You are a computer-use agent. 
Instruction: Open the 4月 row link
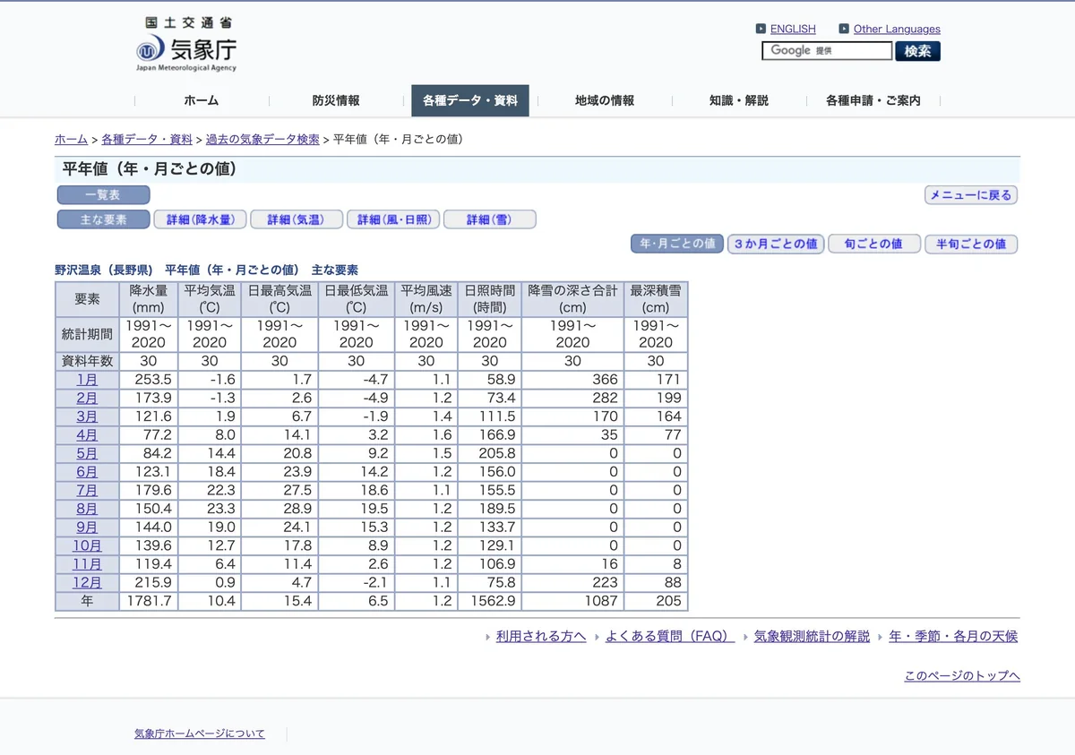click(87, 435)
